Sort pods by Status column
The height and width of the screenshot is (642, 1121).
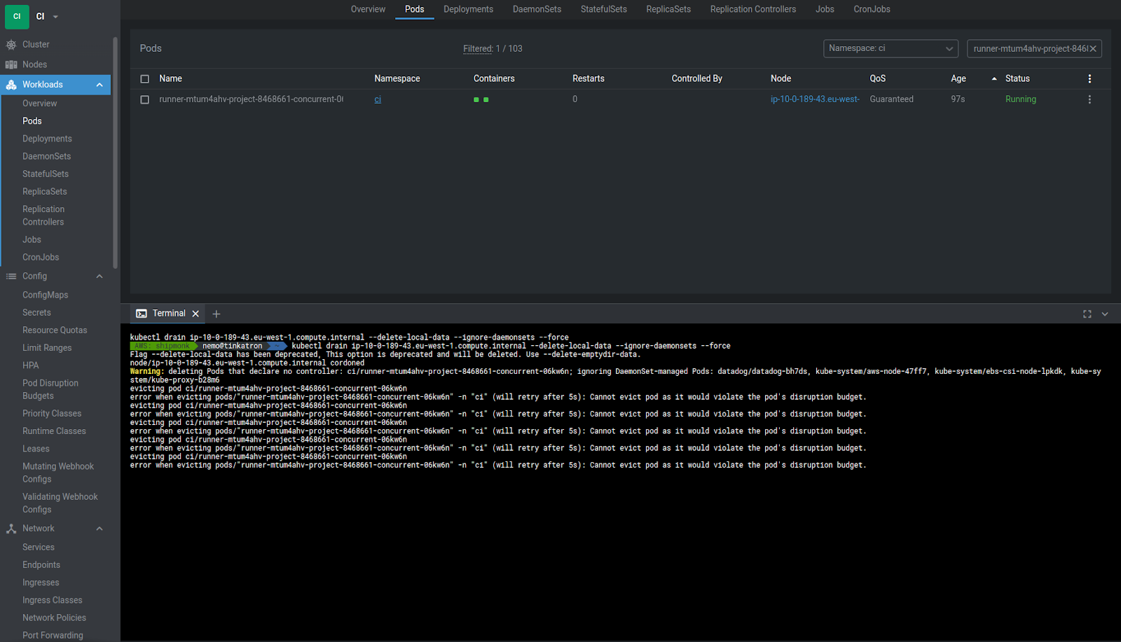[1017, 78]
